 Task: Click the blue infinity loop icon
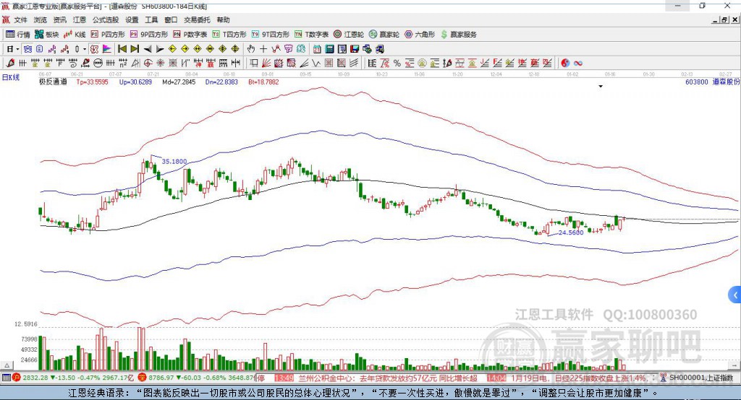click(578, 63)
